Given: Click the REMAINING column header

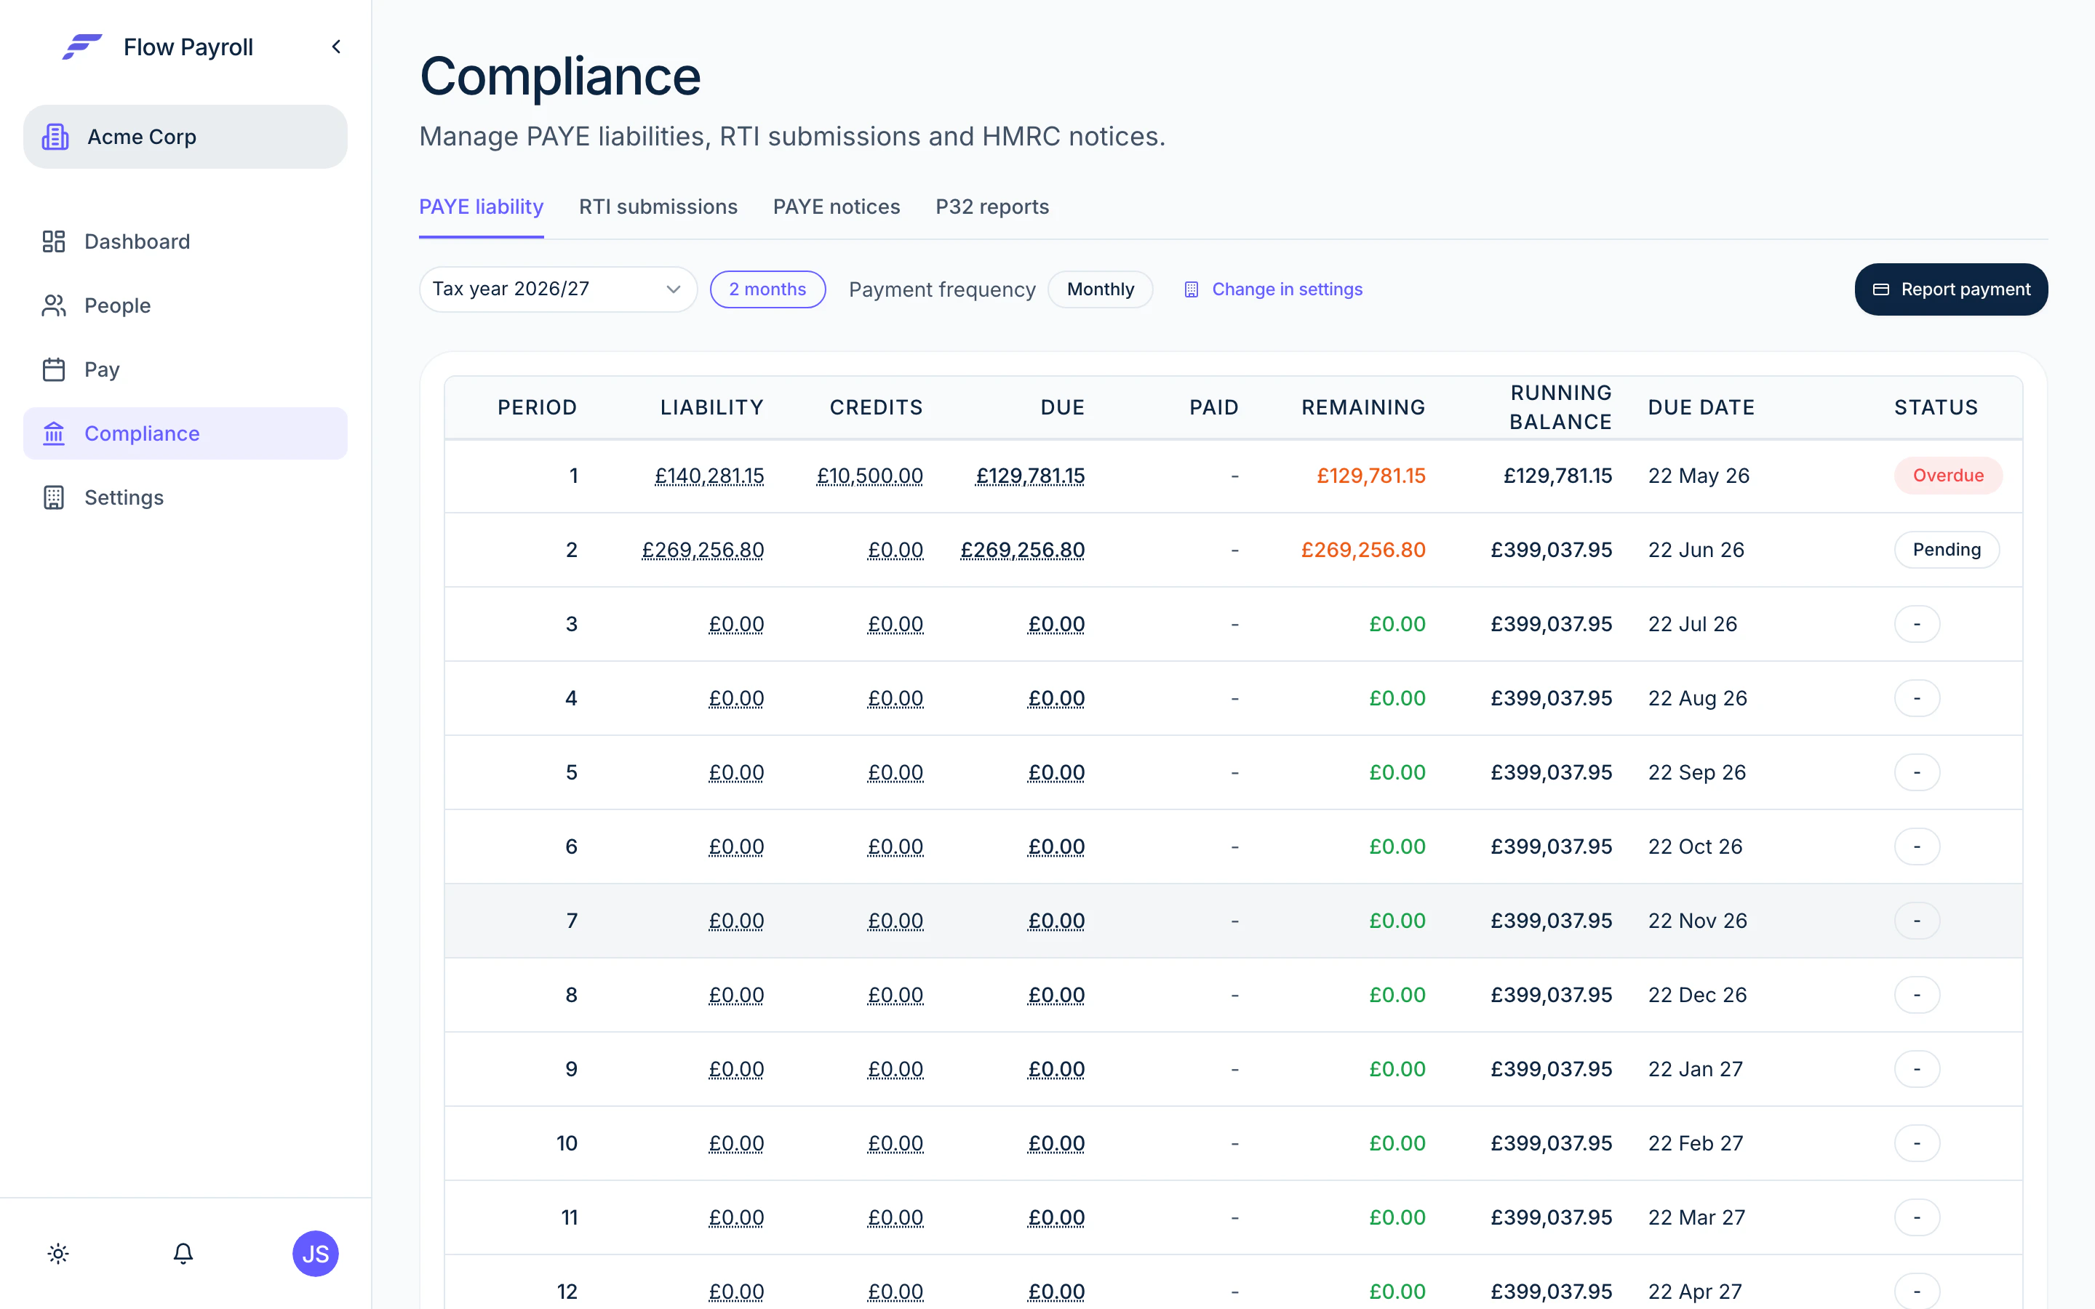Looking at the screenshot, I should (1363, 407).
